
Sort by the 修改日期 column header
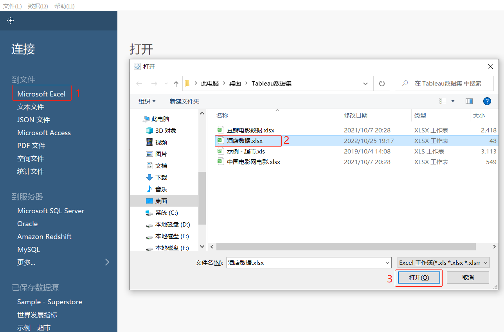pos(356,115)
